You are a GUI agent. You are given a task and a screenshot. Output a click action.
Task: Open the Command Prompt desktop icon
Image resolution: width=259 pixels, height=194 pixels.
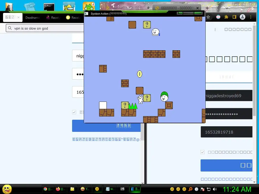click(49, 7)
